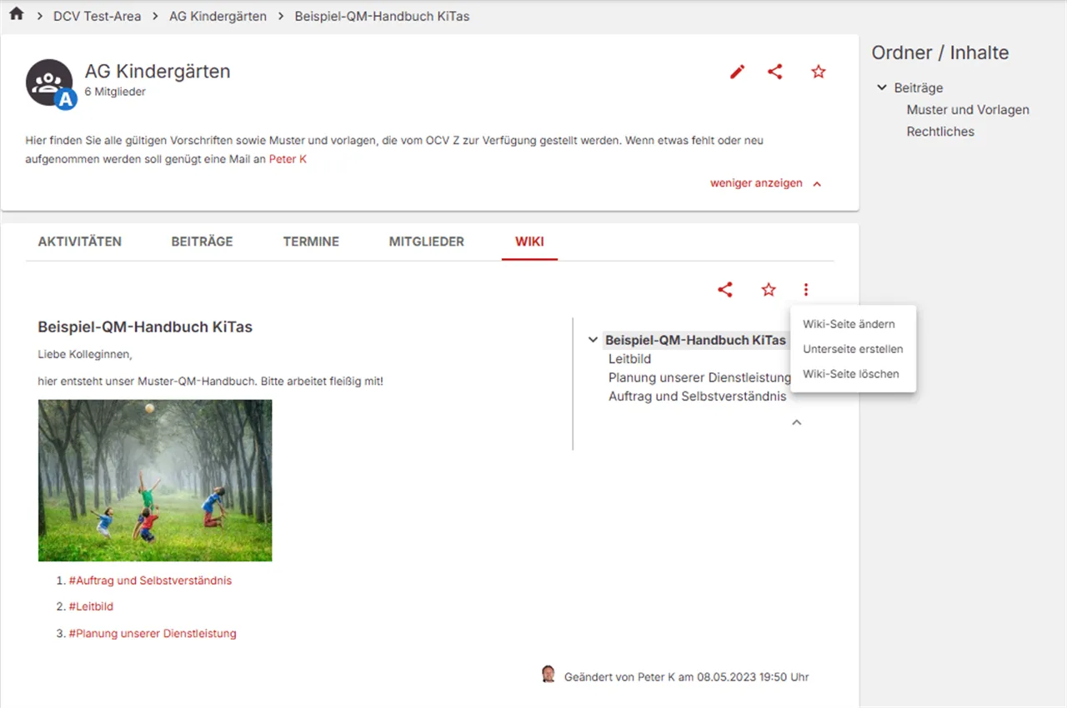Switch to the Aktivitäten tab

point(80,242)
